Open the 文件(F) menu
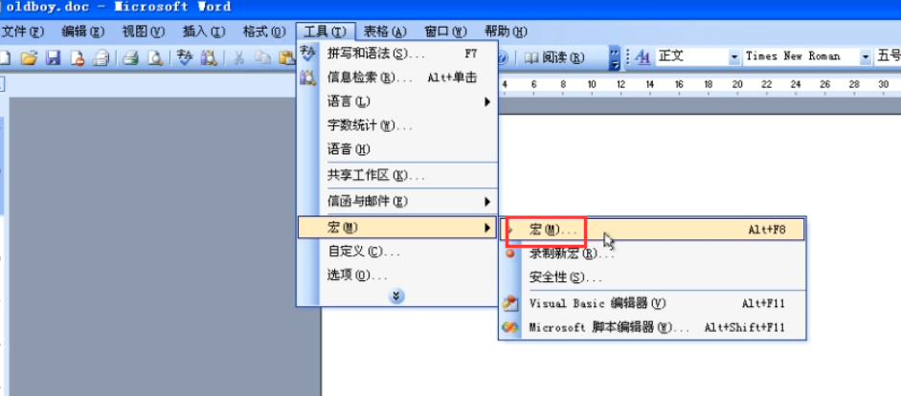Screen dimensions: 901x396 23,31
